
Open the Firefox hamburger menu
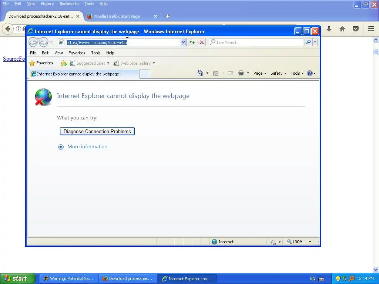point(371,29)
